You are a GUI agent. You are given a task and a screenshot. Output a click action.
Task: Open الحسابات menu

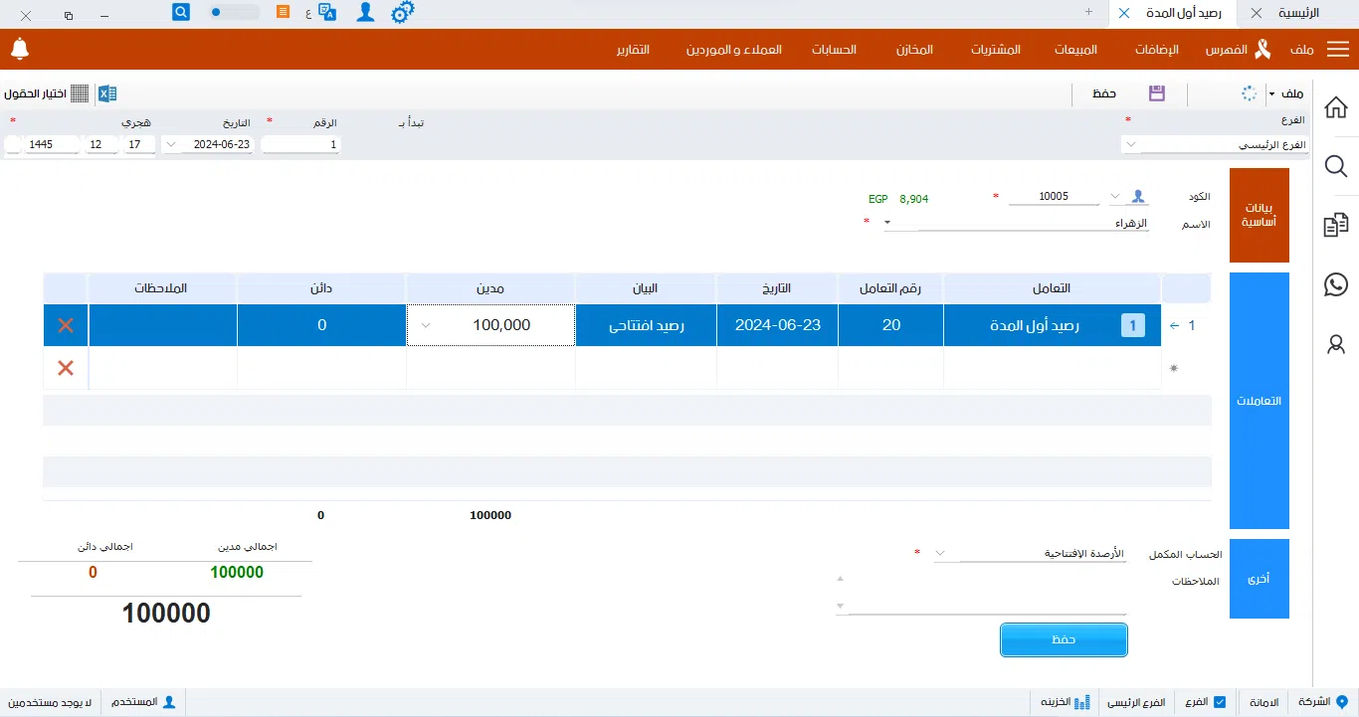pyautogui.click(x=834, y=50)
